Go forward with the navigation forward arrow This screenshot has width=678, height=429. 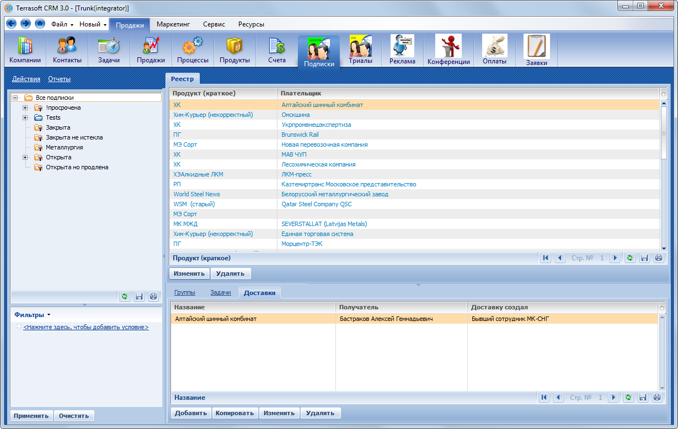point(25,24)
